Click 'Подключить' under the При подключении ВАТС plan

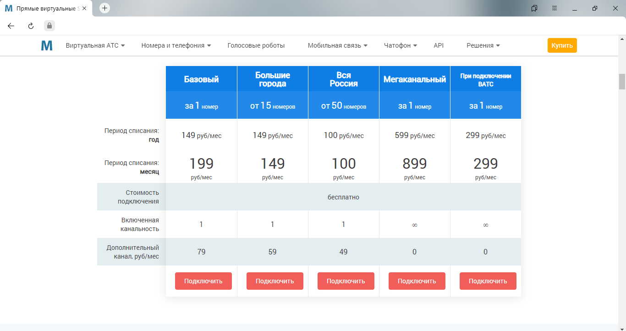(x=488, y=281)
